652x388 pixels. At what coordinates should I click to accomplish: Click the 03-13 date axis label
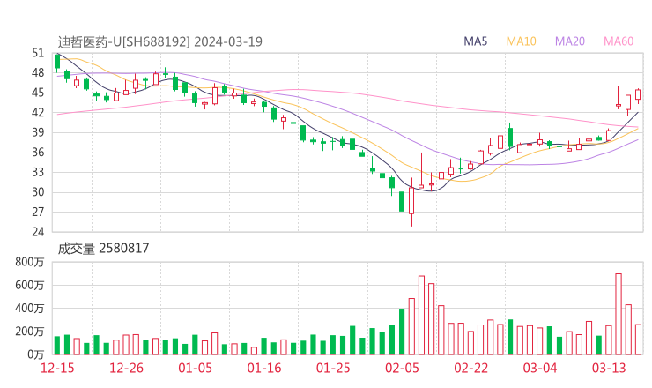click(609, 368)
